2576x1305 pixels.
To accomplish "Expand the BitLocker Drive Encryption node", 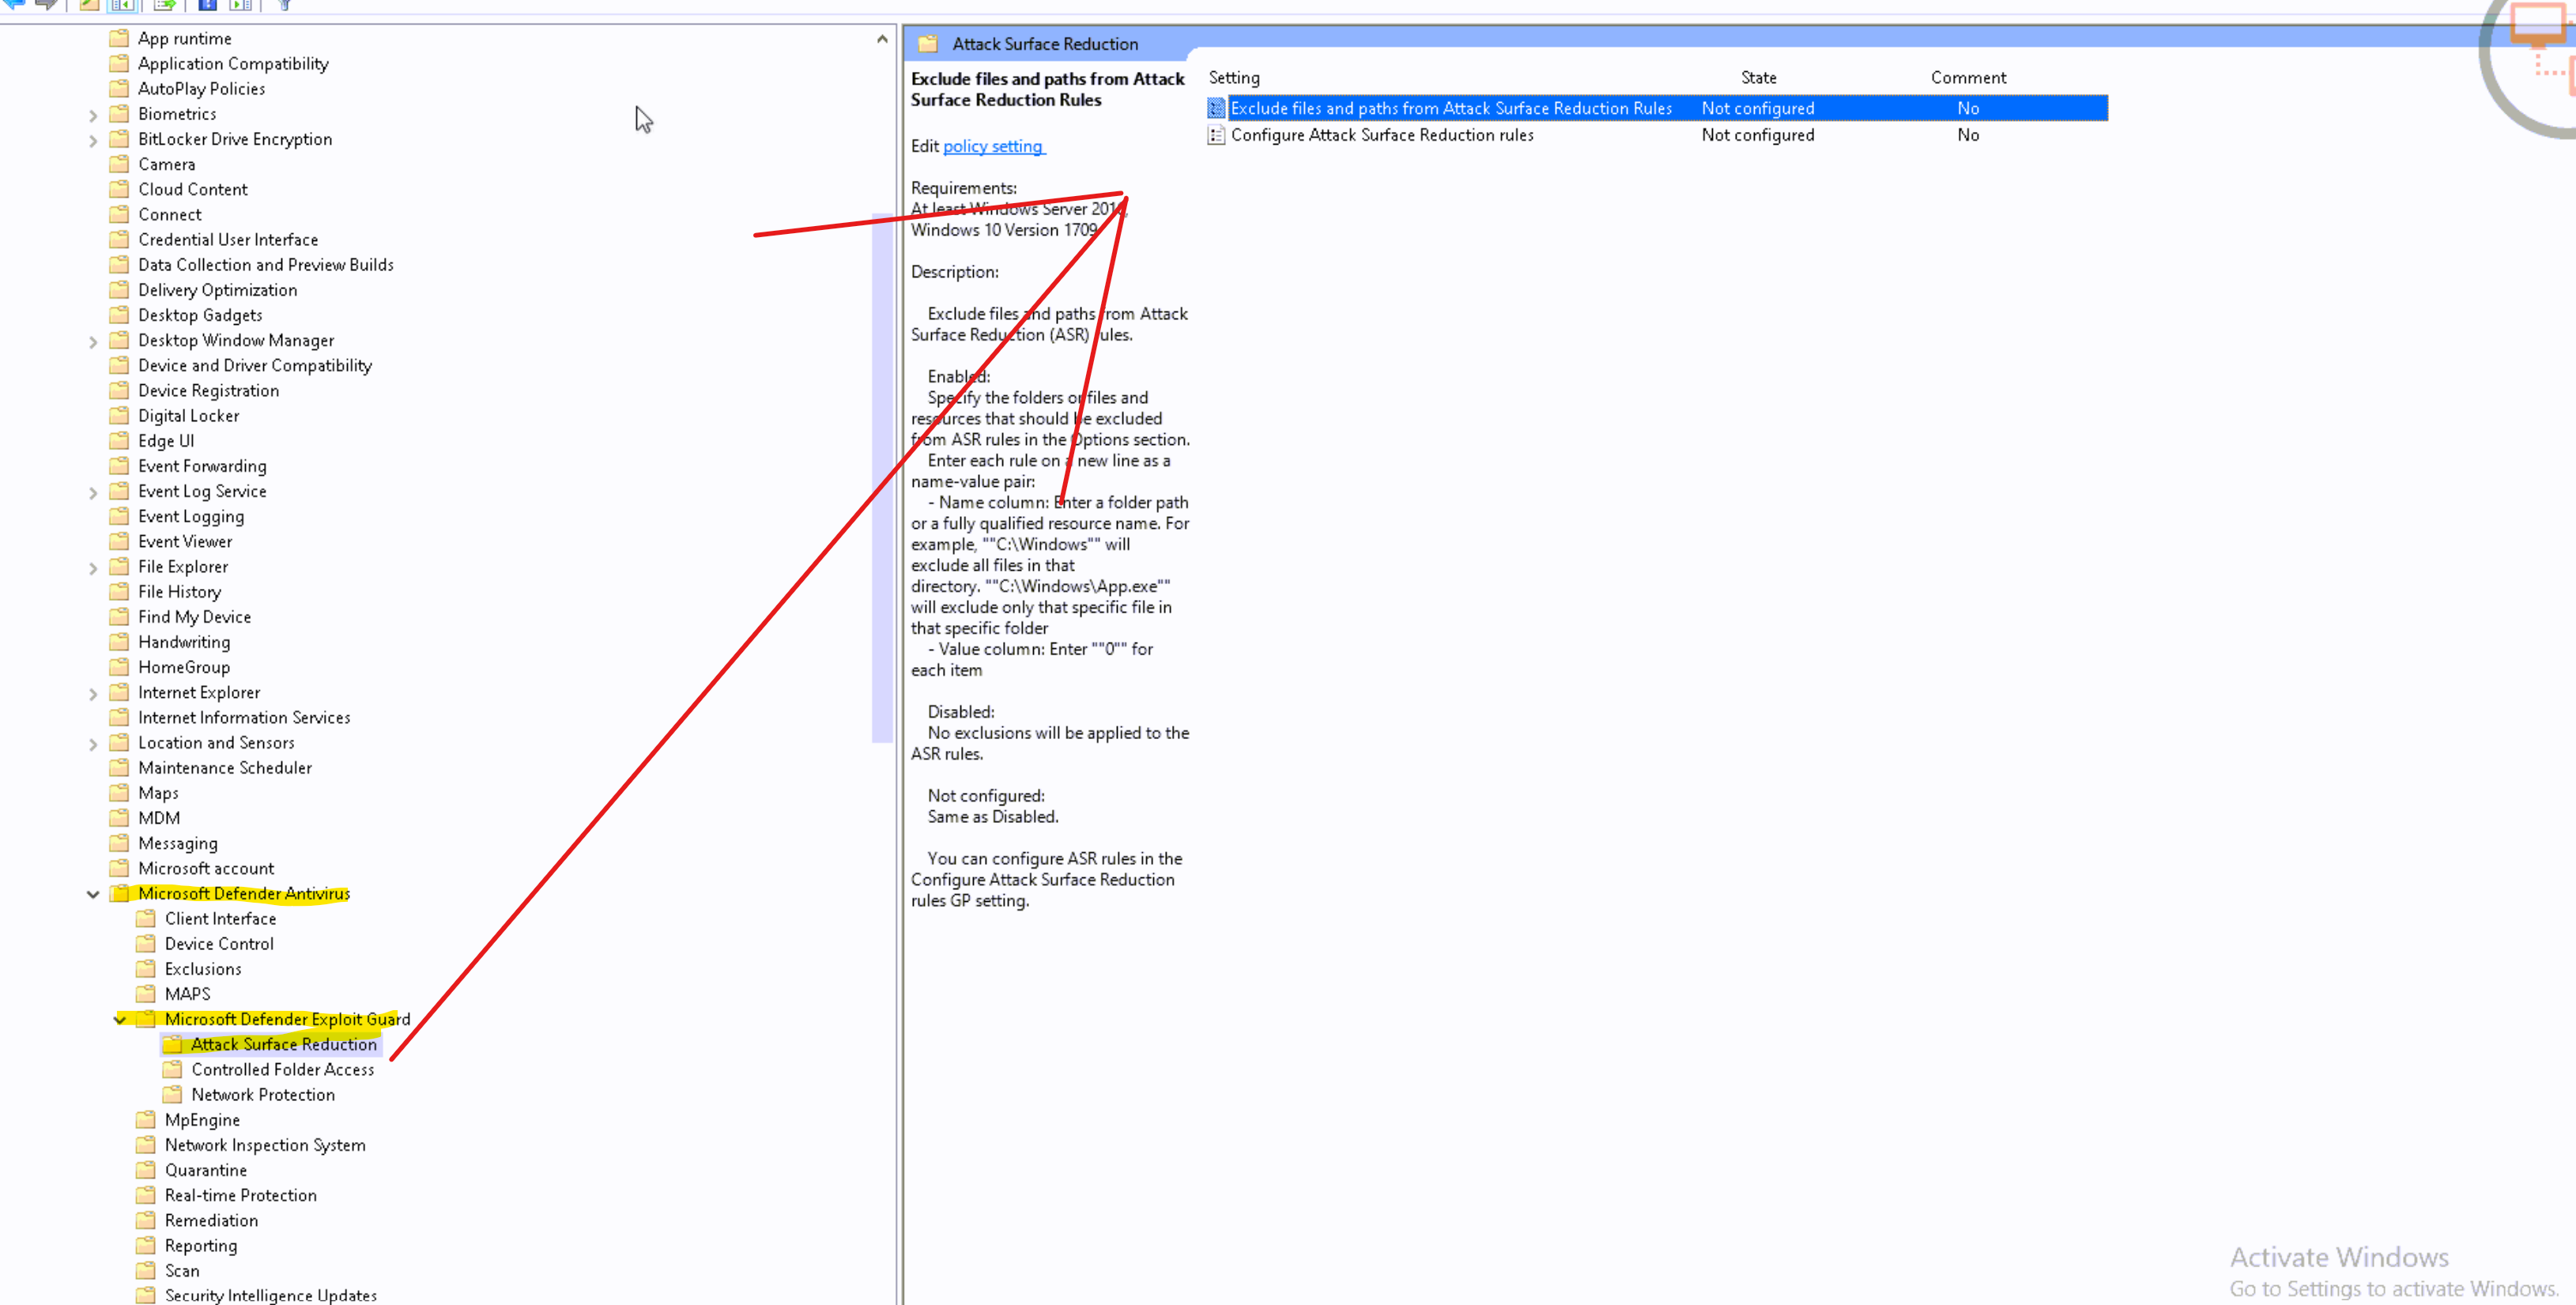I will coord(93,140).
